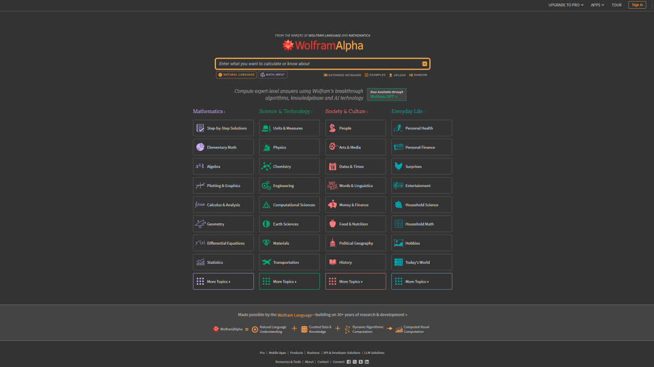The width and height of the screenshot is (654, 367).
Task: Click the Random shuffle icon
Action: pyautogui.click(x=411, y=75)
